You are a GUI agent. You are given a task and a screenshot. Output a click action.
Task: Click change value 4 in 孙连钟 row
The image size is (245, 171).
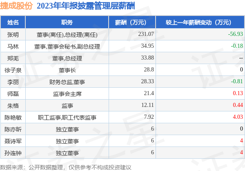241,153
